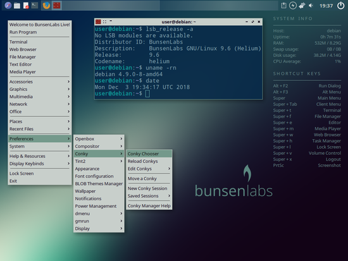Select the red terminal task button in the panel
Image resolution: width=348 pixels, height=261 pixels.
tap(56, 5)
